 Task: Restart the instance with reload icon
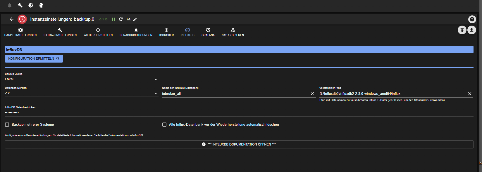[x=121, y=19]
